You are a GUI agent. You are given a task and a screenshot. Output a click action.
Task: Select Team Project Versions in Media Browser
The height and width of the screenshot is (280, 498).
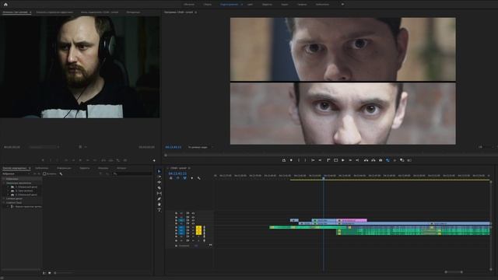point(28,207)
